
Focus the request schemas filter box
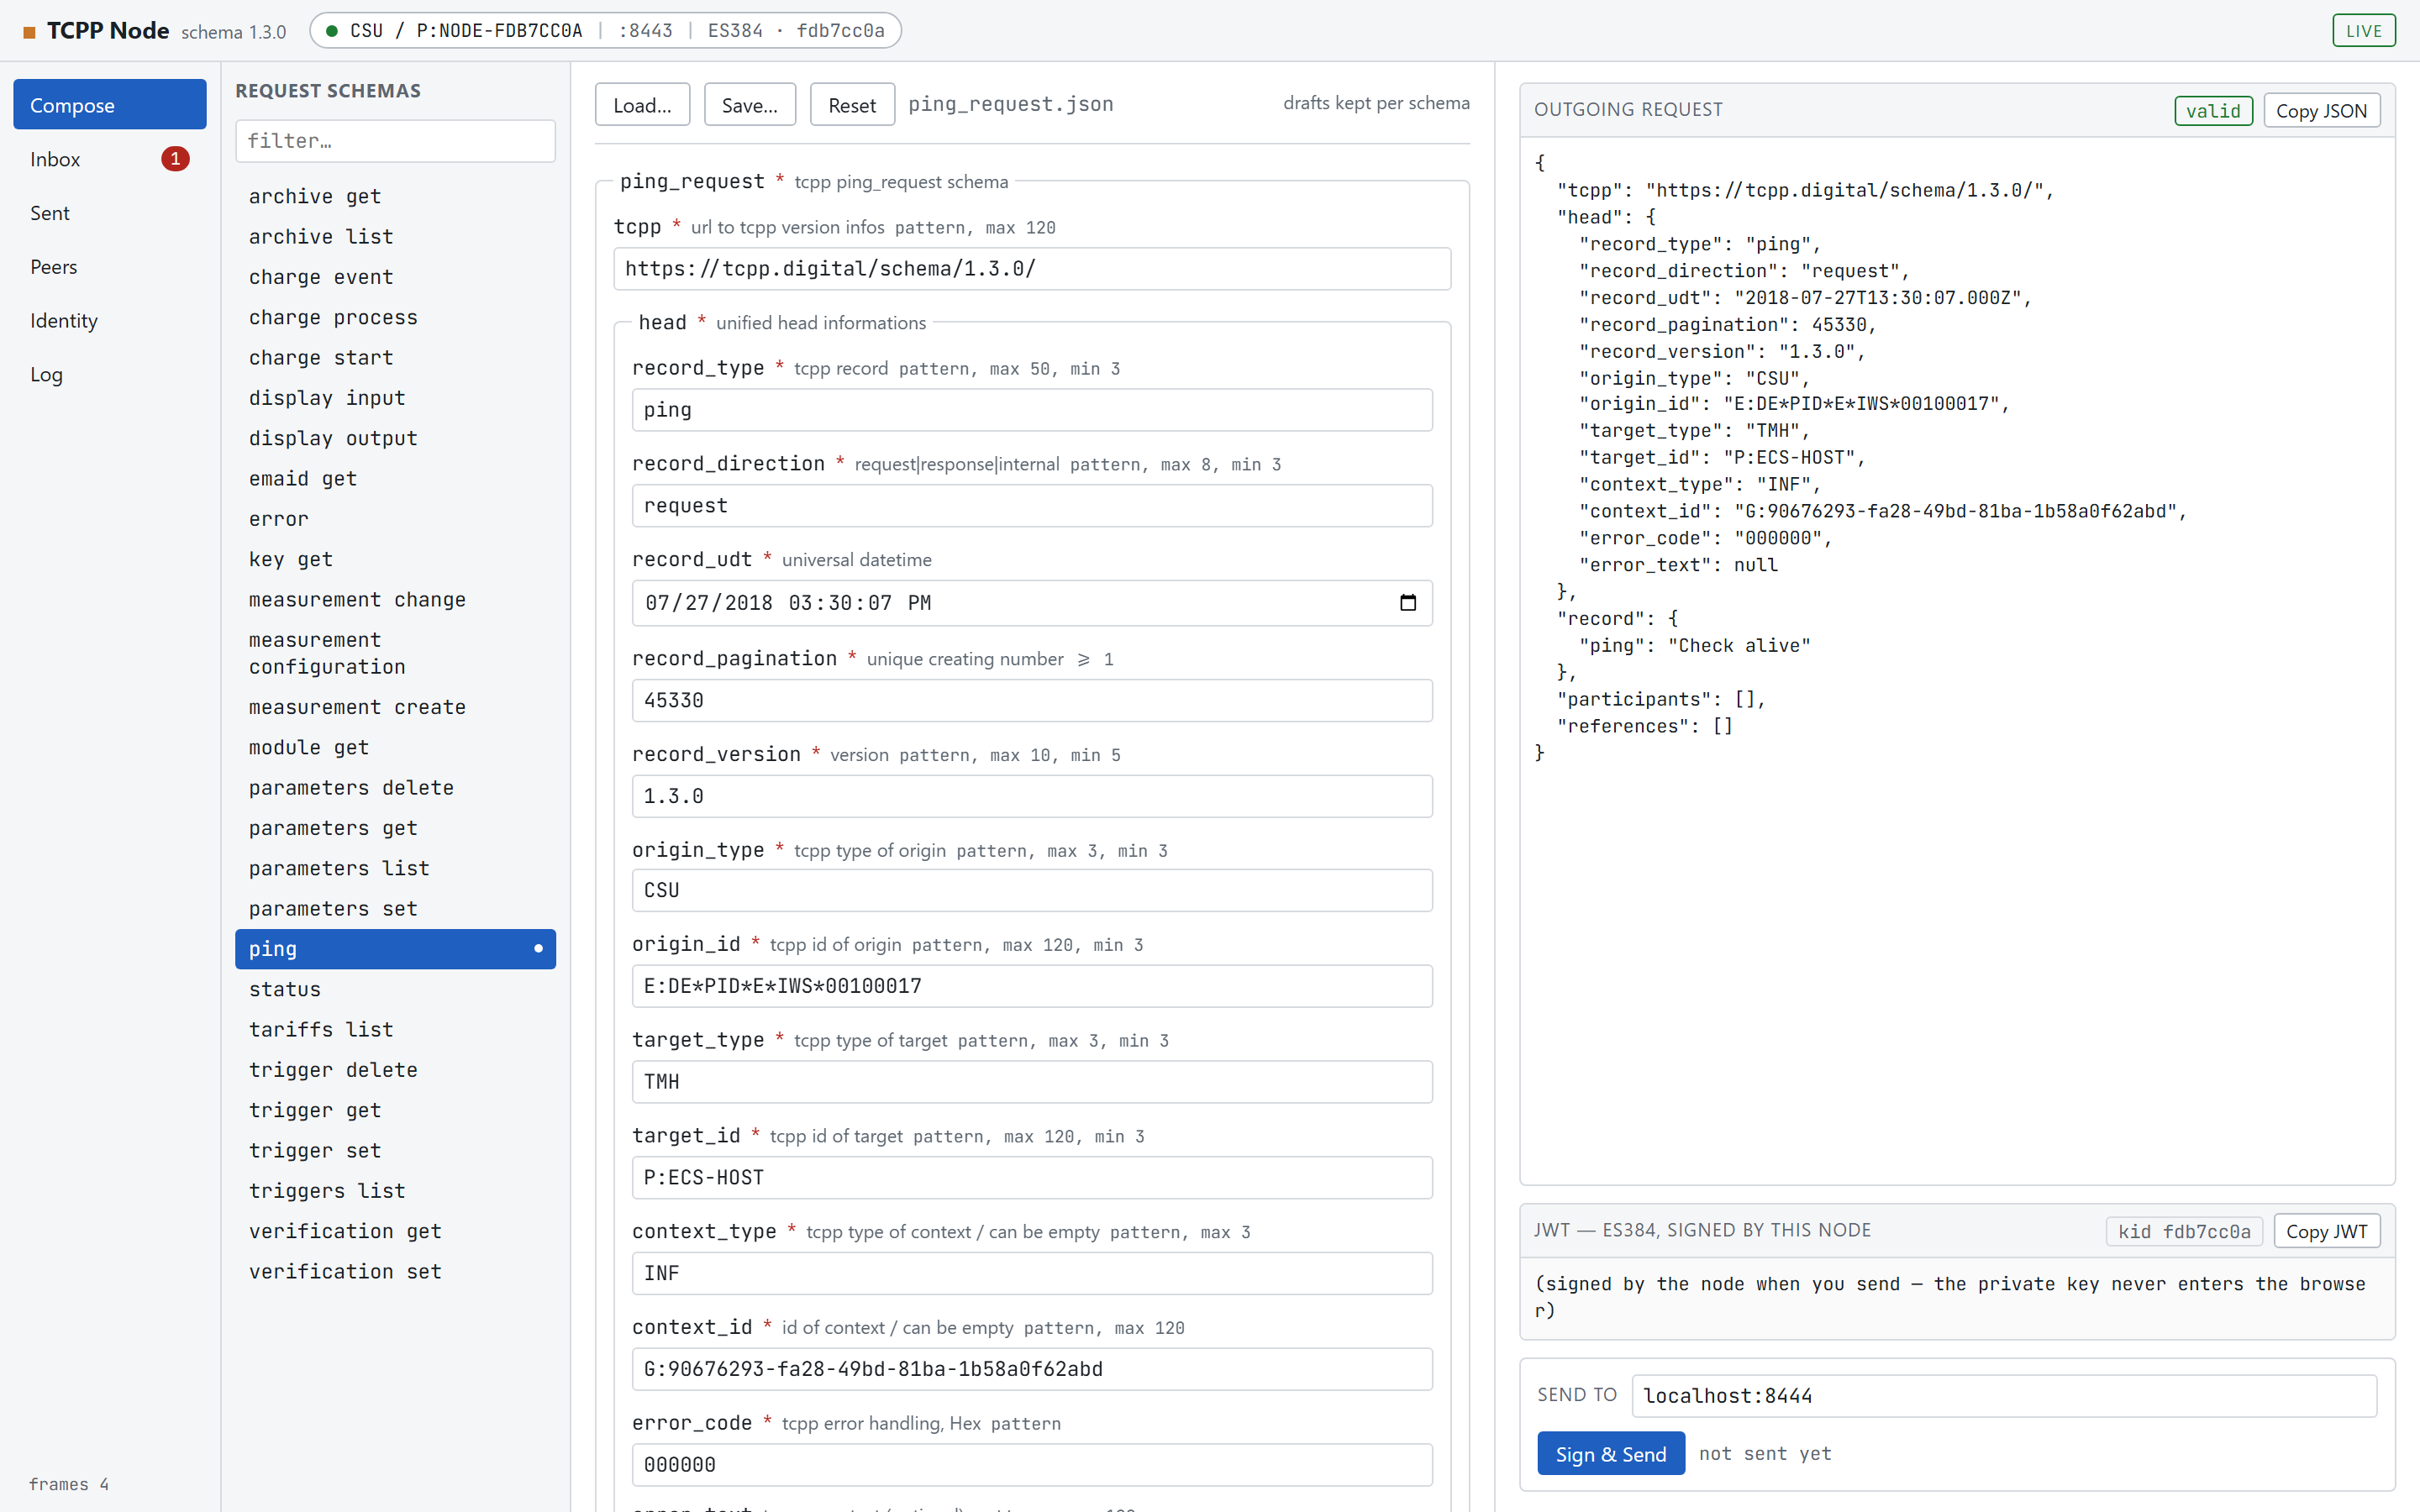pyautogui.click(x=395, y=141)
